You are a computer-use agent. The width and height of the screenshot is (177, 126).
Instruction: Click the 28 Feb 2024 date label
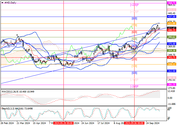tap(7, 123)
